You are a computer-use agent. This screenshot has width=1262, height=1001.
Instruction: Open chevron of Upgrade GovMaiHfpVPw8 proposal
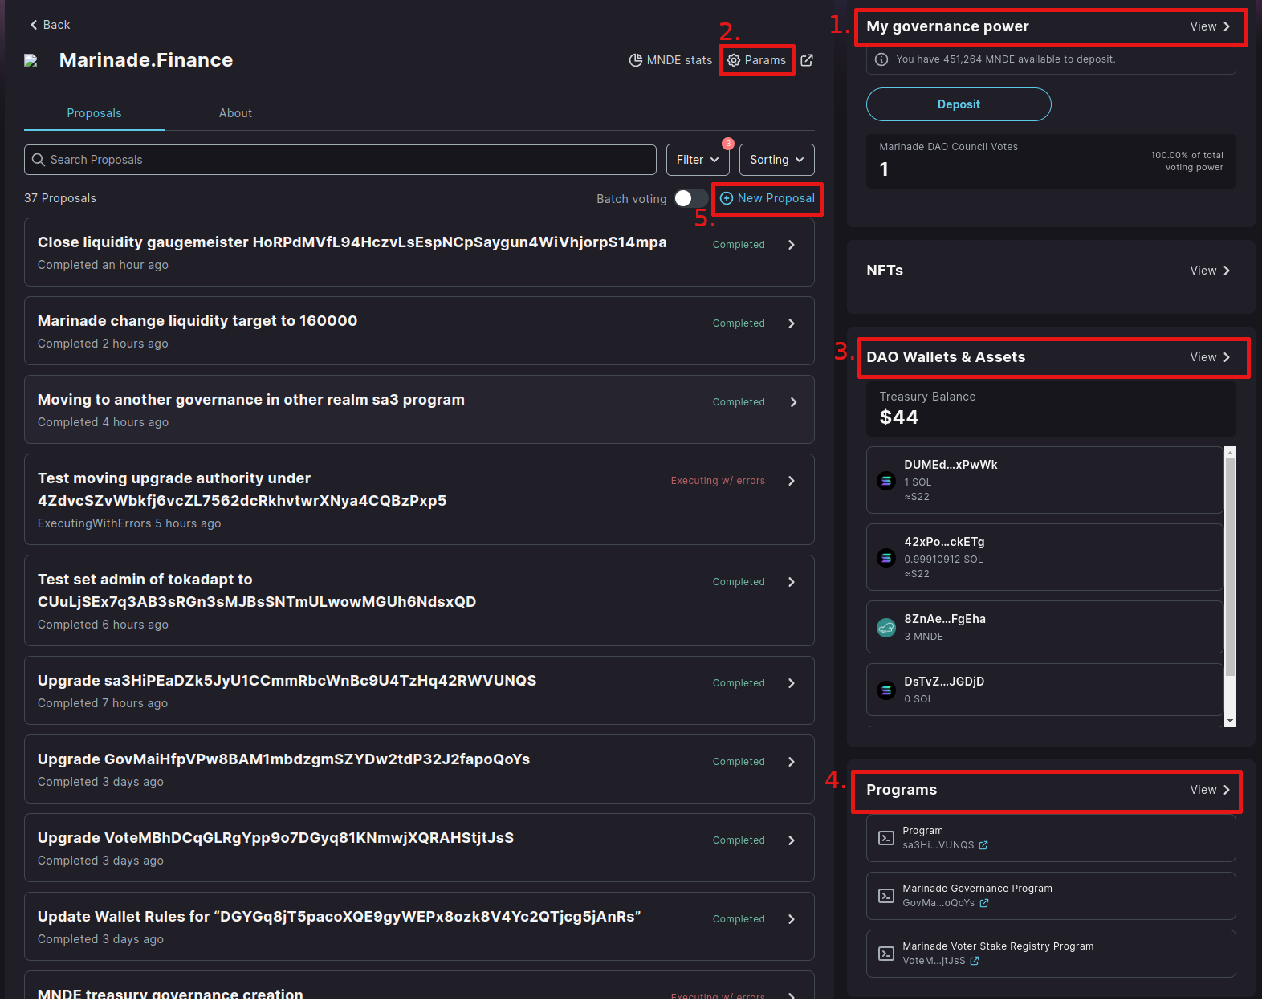pyautogui.click(x=792, y=762)
